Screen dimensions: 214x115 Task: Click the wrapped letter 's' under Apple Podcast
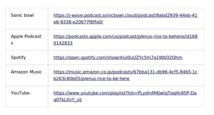(x=12, y=43)
